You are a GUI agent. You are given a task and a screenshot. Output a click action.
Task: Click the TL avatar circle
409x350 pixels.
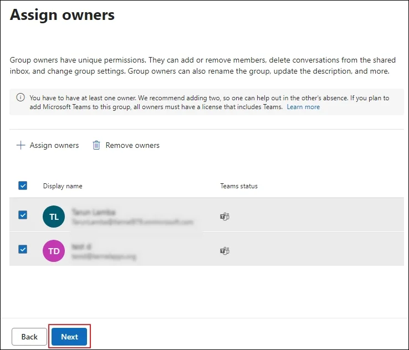pyautogui.click(x=54, y=217)
